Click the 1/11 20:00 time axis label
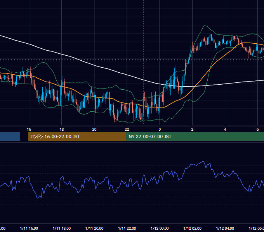This screenshot has width=264, height=232. click(94, 228)
